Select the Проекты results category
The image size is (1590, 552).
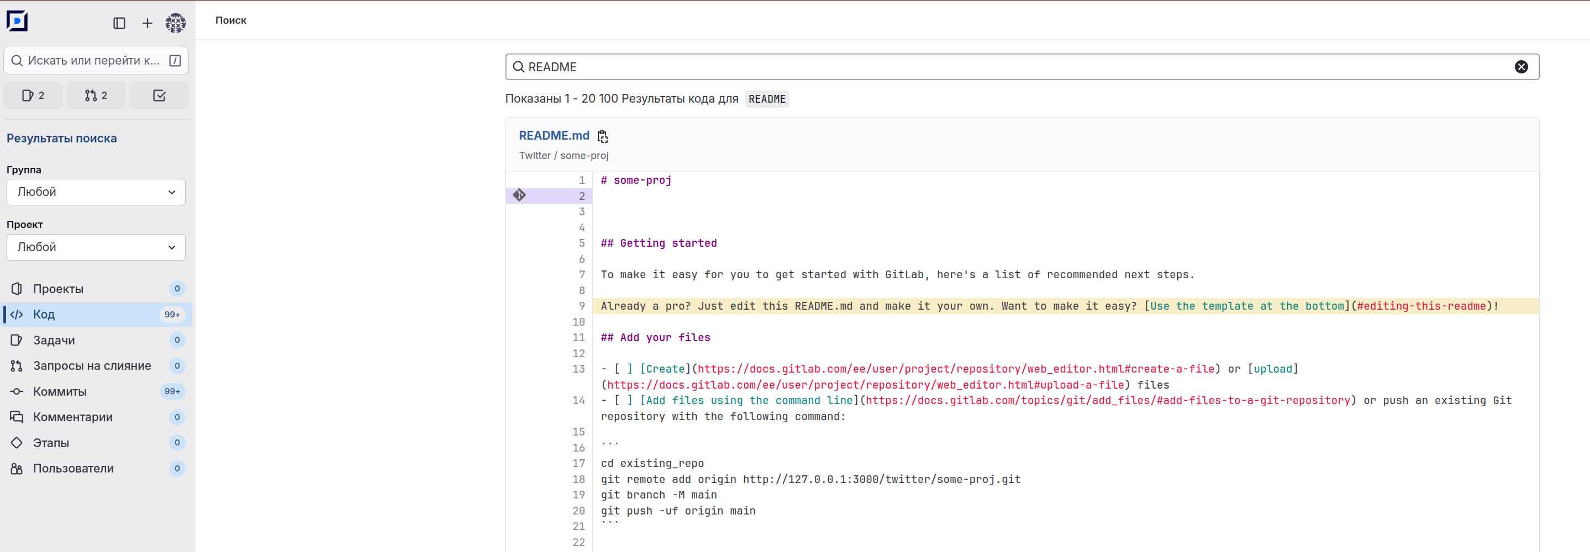tap(58, 289)
